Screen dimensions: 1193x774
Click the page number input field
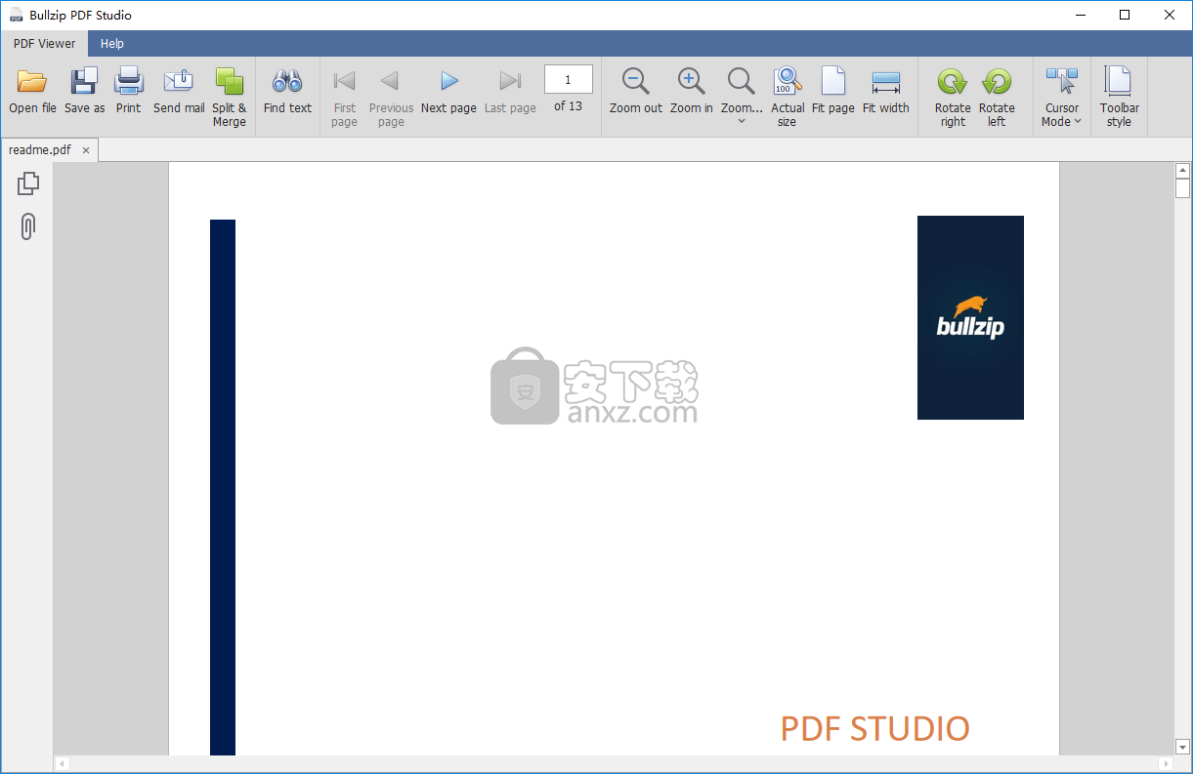coord(568,79)
